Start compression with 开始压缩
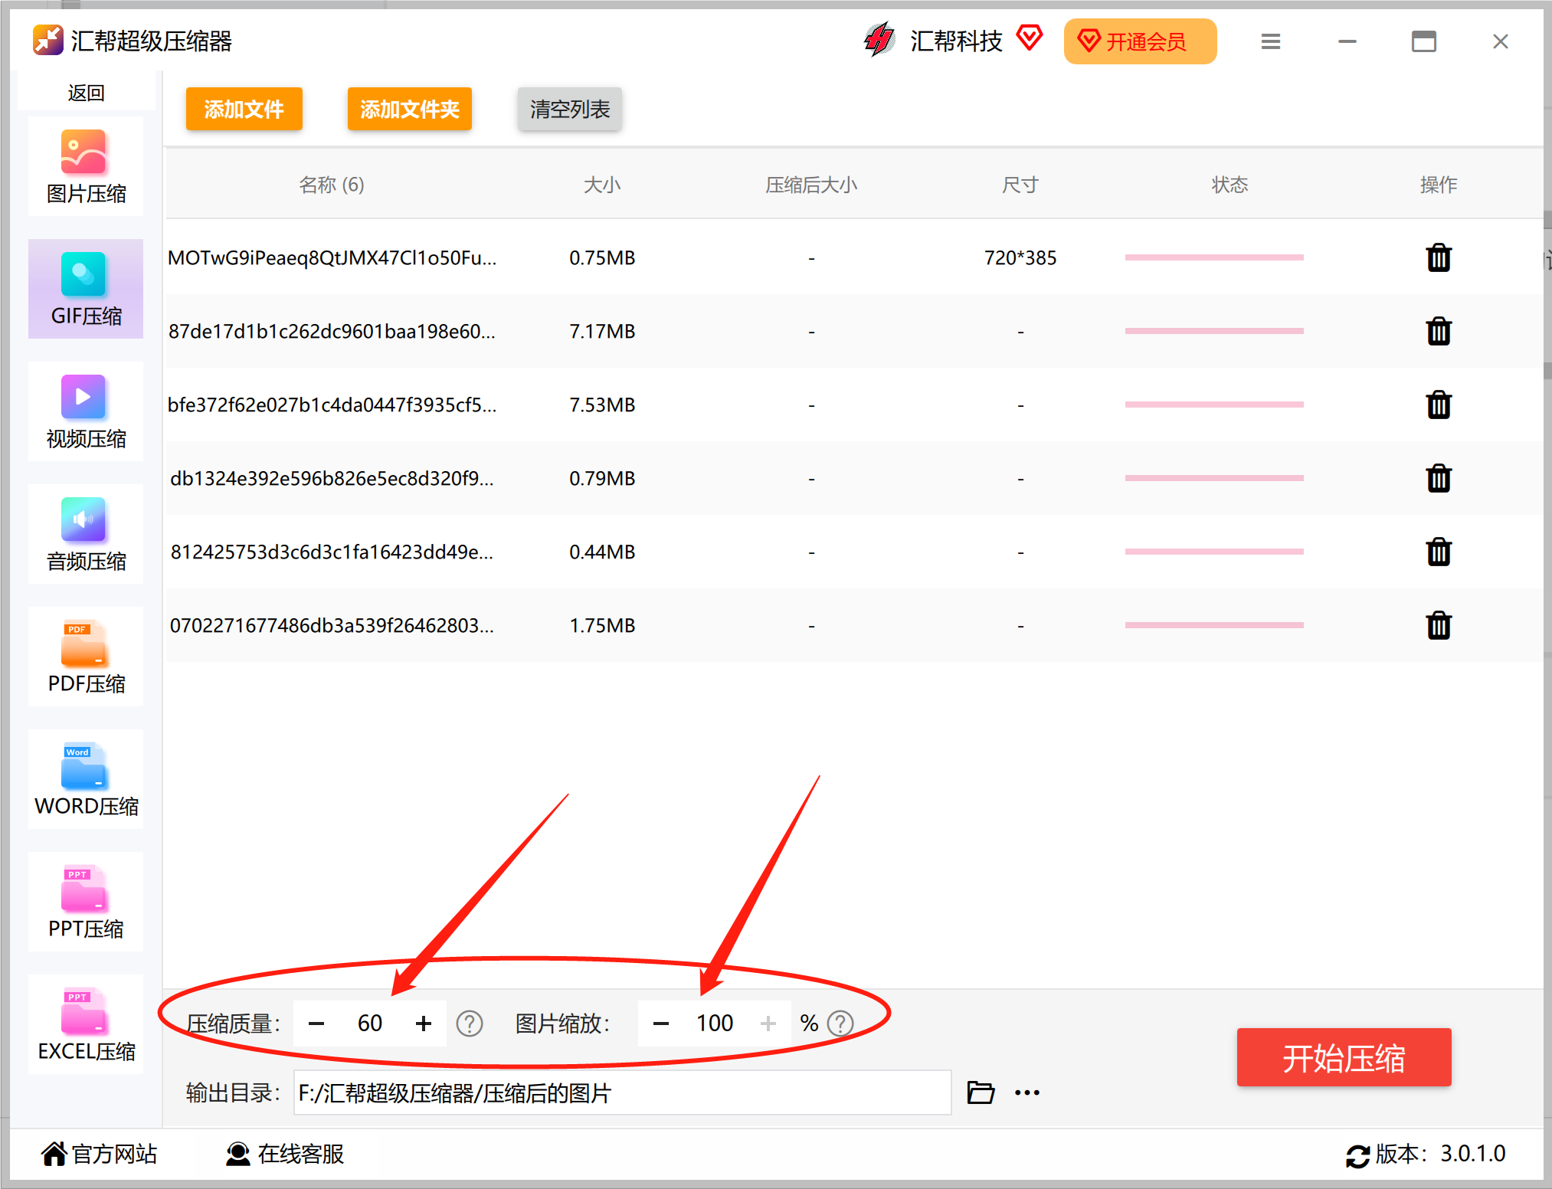The height and width of the screenshot is (1189, 1552). [1344, 1057]
